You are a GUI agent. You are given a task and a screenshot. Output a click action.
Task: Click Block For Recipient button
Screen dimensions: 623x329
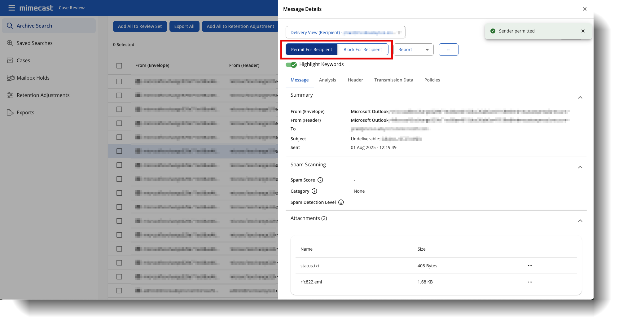pos(362,50)
